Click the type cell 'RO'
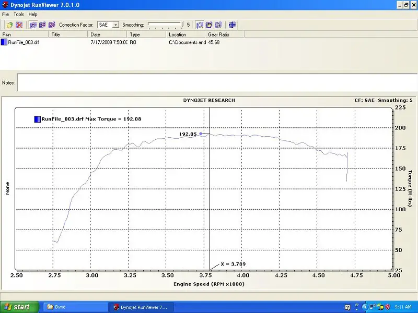The width and height of the screenshot is (418, 313). tap(133, 42)
